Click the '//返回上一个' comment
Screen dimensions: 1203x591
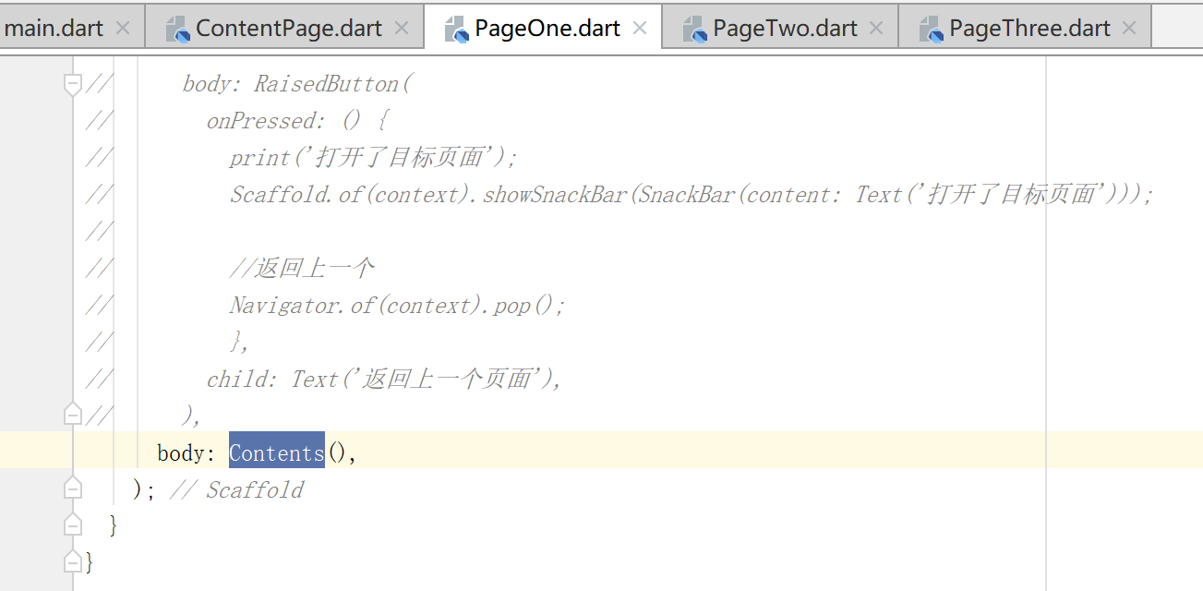[302, 269]
